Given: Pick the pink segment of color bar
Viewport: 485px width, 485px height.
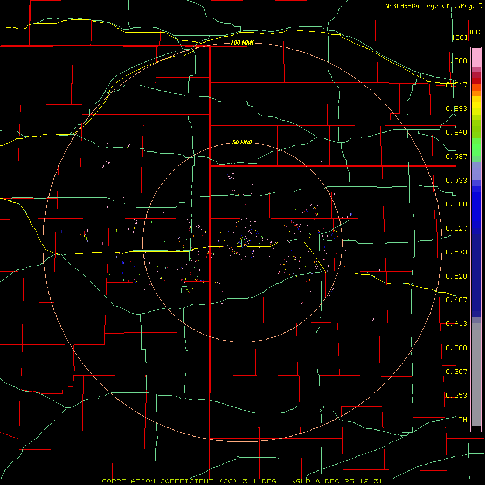Looking at the screenshot, I should [x=476, y=58].
